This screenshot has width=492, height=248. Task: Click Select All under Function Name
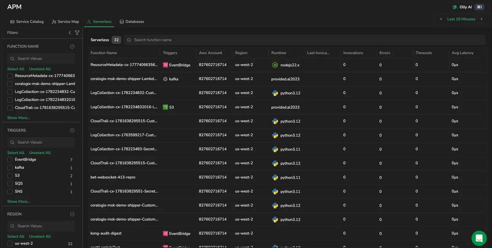point(16,69)
